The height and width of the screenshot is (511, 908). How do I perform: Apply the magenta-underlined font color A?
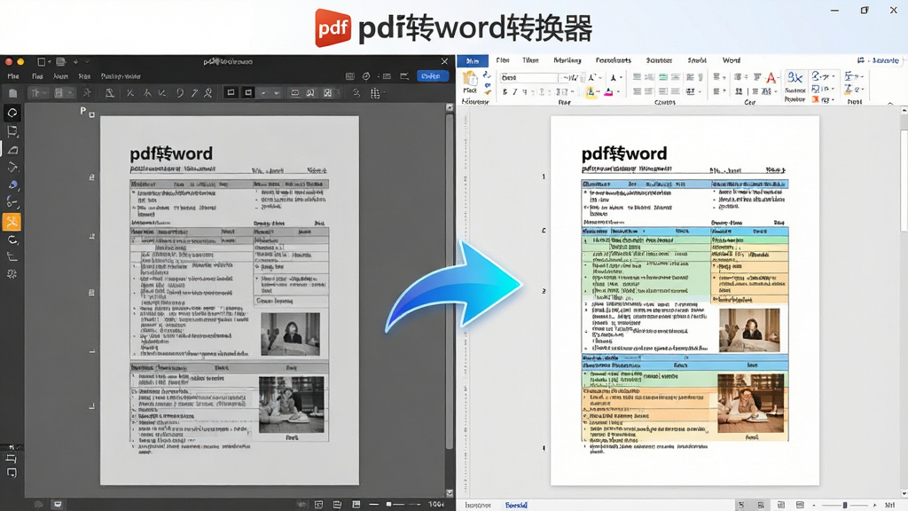(608, 92)
